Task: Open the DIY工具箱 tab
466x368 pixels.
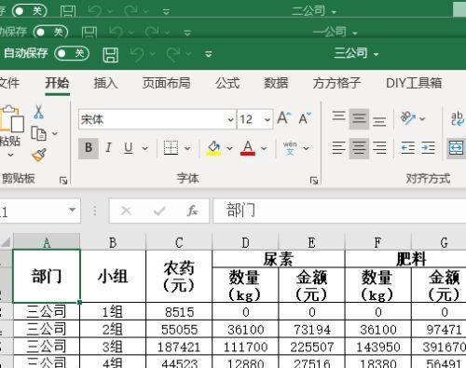Action: point(414,83)
